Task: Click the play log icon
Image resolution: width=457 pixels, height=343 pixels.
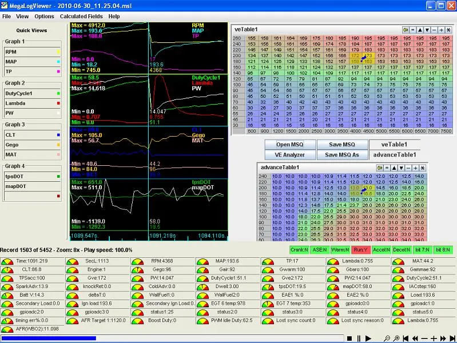Action: pyautogui.click(x=368, y=338)
